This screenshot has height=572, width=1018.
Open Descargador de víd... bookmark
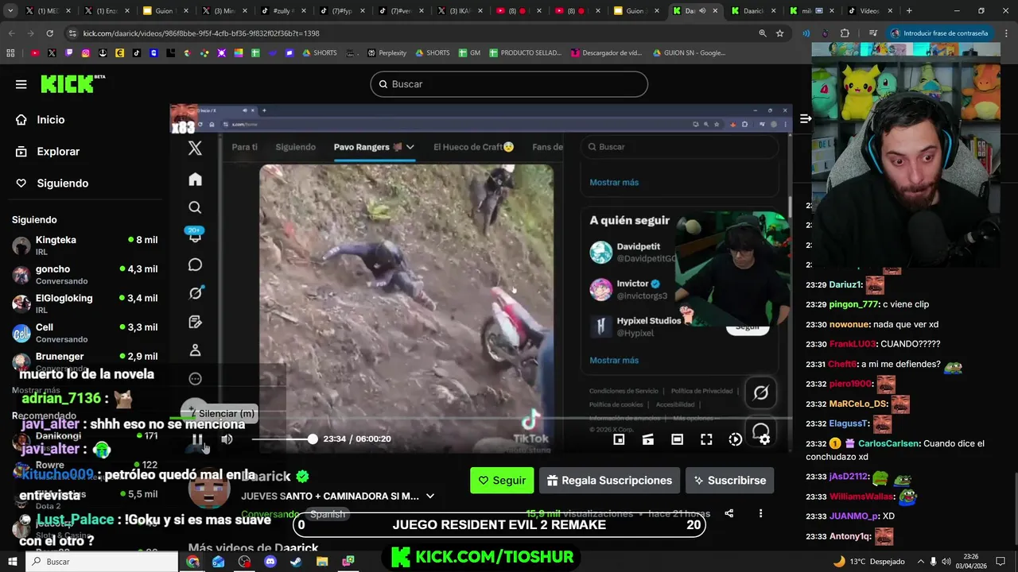coord(606,53)
